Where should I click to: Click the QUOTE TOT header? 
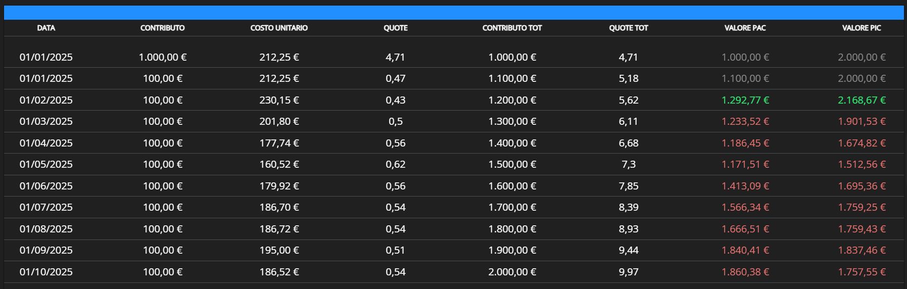pyautogui.click(x=628, y=28)
